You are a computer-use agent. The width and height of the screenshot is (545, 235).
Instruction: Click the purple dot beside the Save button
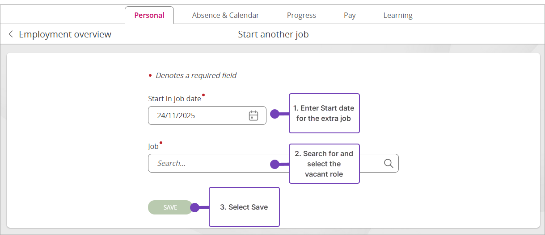pos(194,207)
